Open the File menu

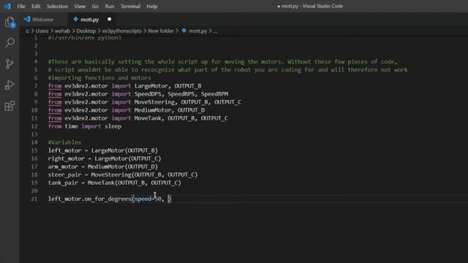21,7
